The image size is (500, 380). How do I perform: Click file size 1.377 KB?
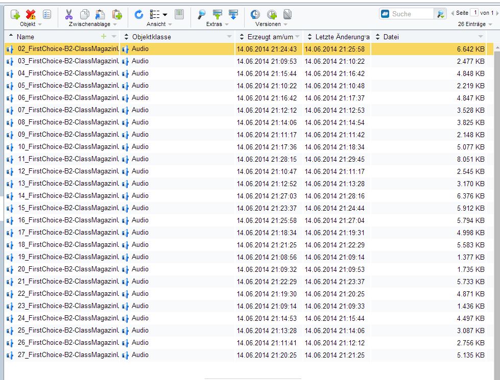(x=471, y=258)
